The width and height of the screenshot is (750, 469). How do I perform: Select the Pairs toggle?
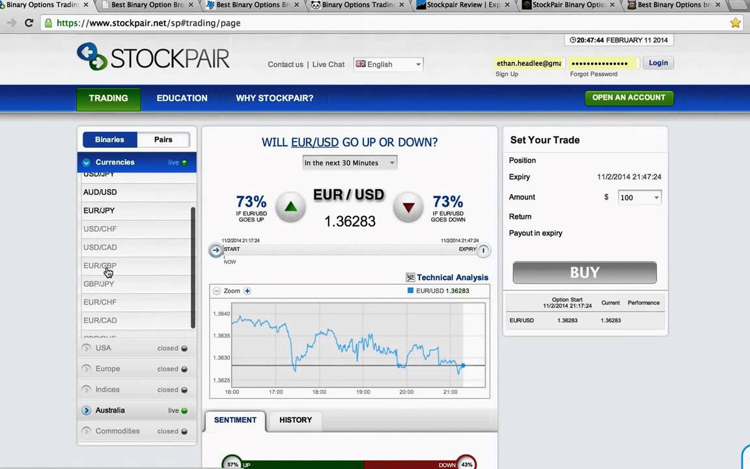point(163,140)
